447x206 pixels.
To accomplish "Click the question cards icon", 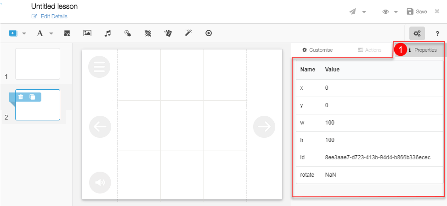I will [168, 33].
